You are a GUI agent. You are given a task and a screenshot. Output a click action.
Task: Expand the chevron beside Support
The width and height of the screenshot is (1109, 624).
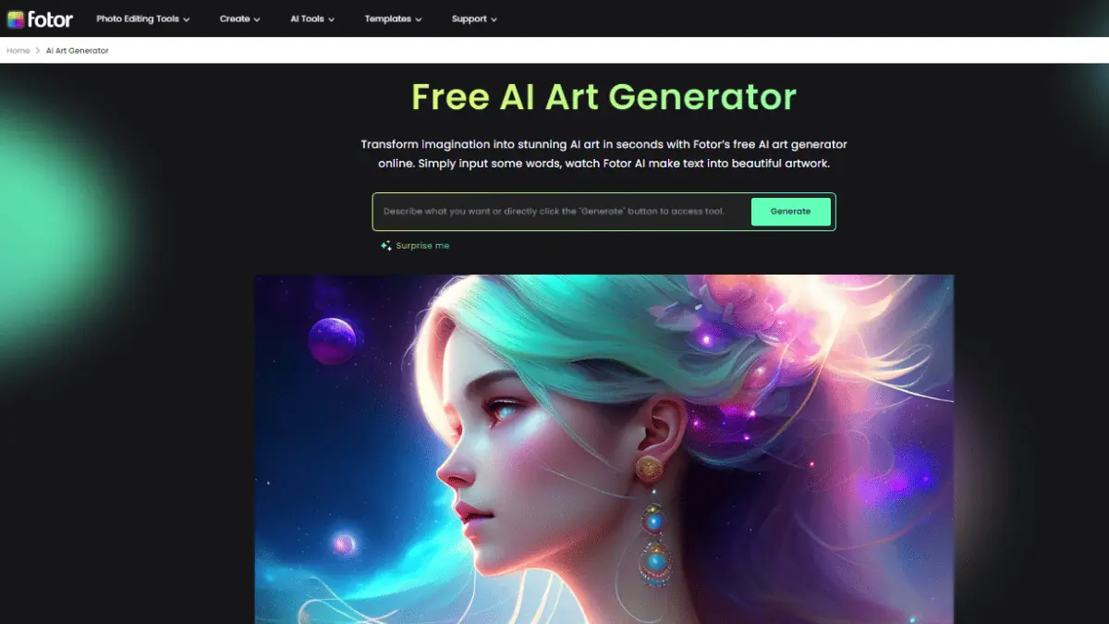pos(494,19)
